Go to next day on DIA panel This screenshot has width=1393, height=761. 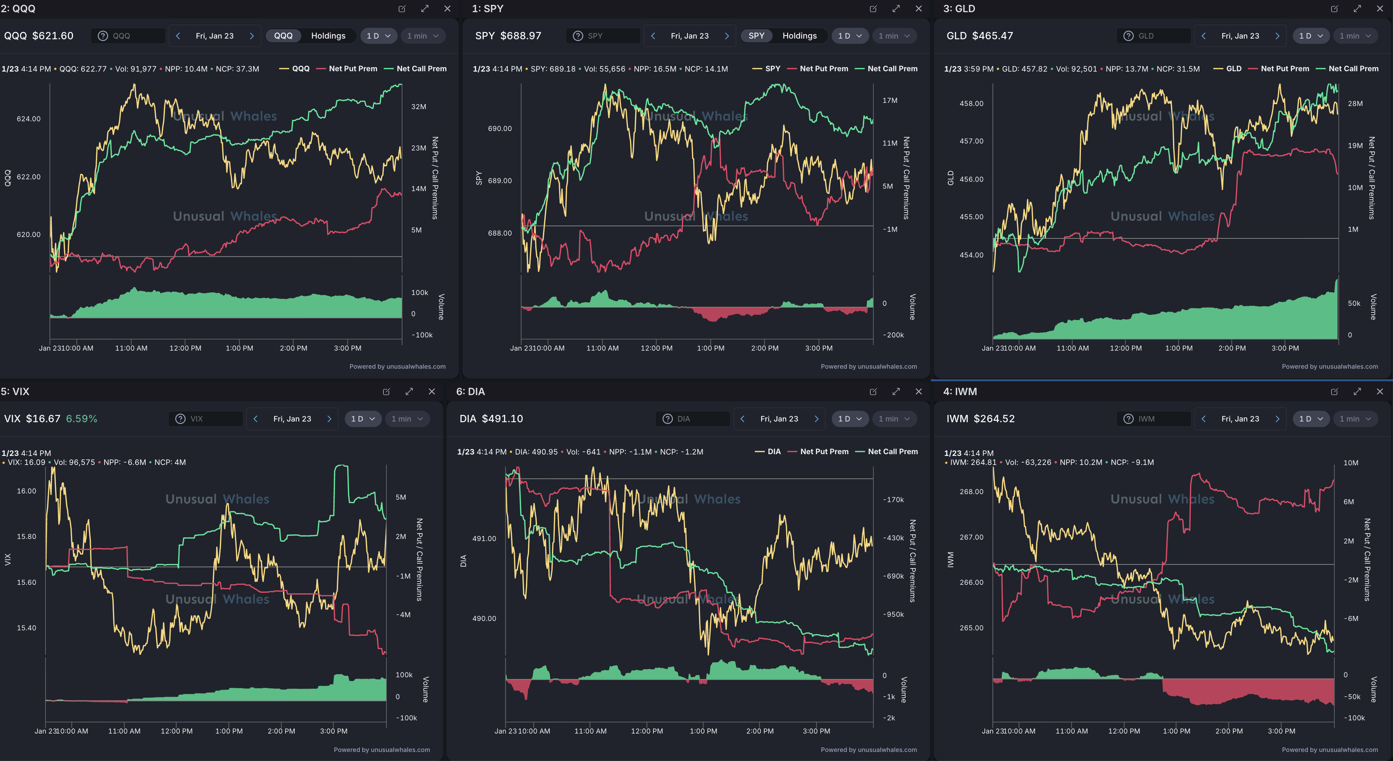816,419
